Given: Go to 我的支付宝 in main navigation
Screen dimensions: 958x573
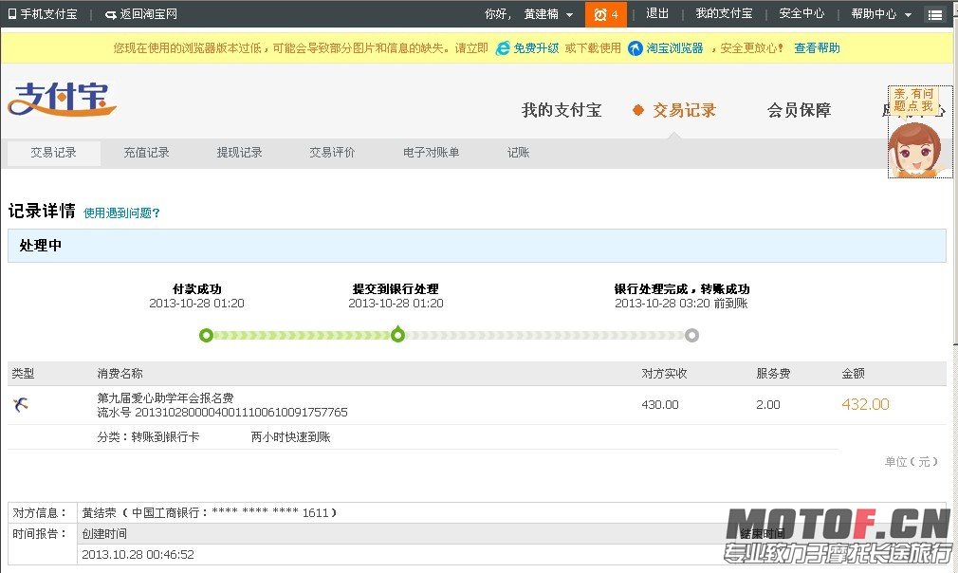Looking at the screenshot, I should point(562,110).
